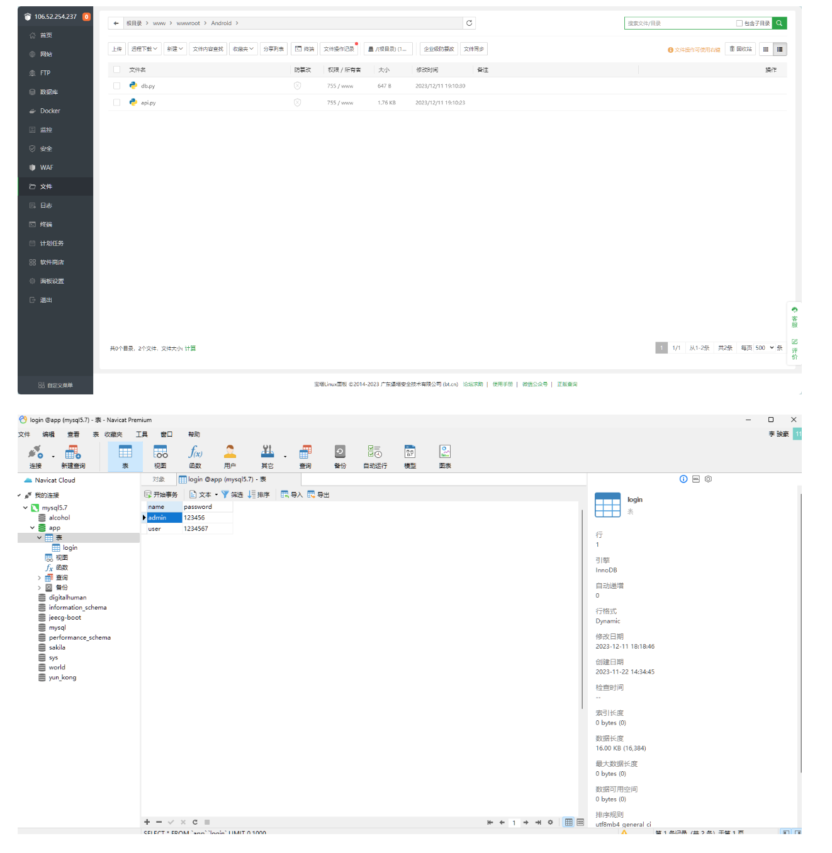Viewport: 832px width, 853px height.
Task: Open the 收藏夹 dropdown in file panel
Action: coord(243,49)
